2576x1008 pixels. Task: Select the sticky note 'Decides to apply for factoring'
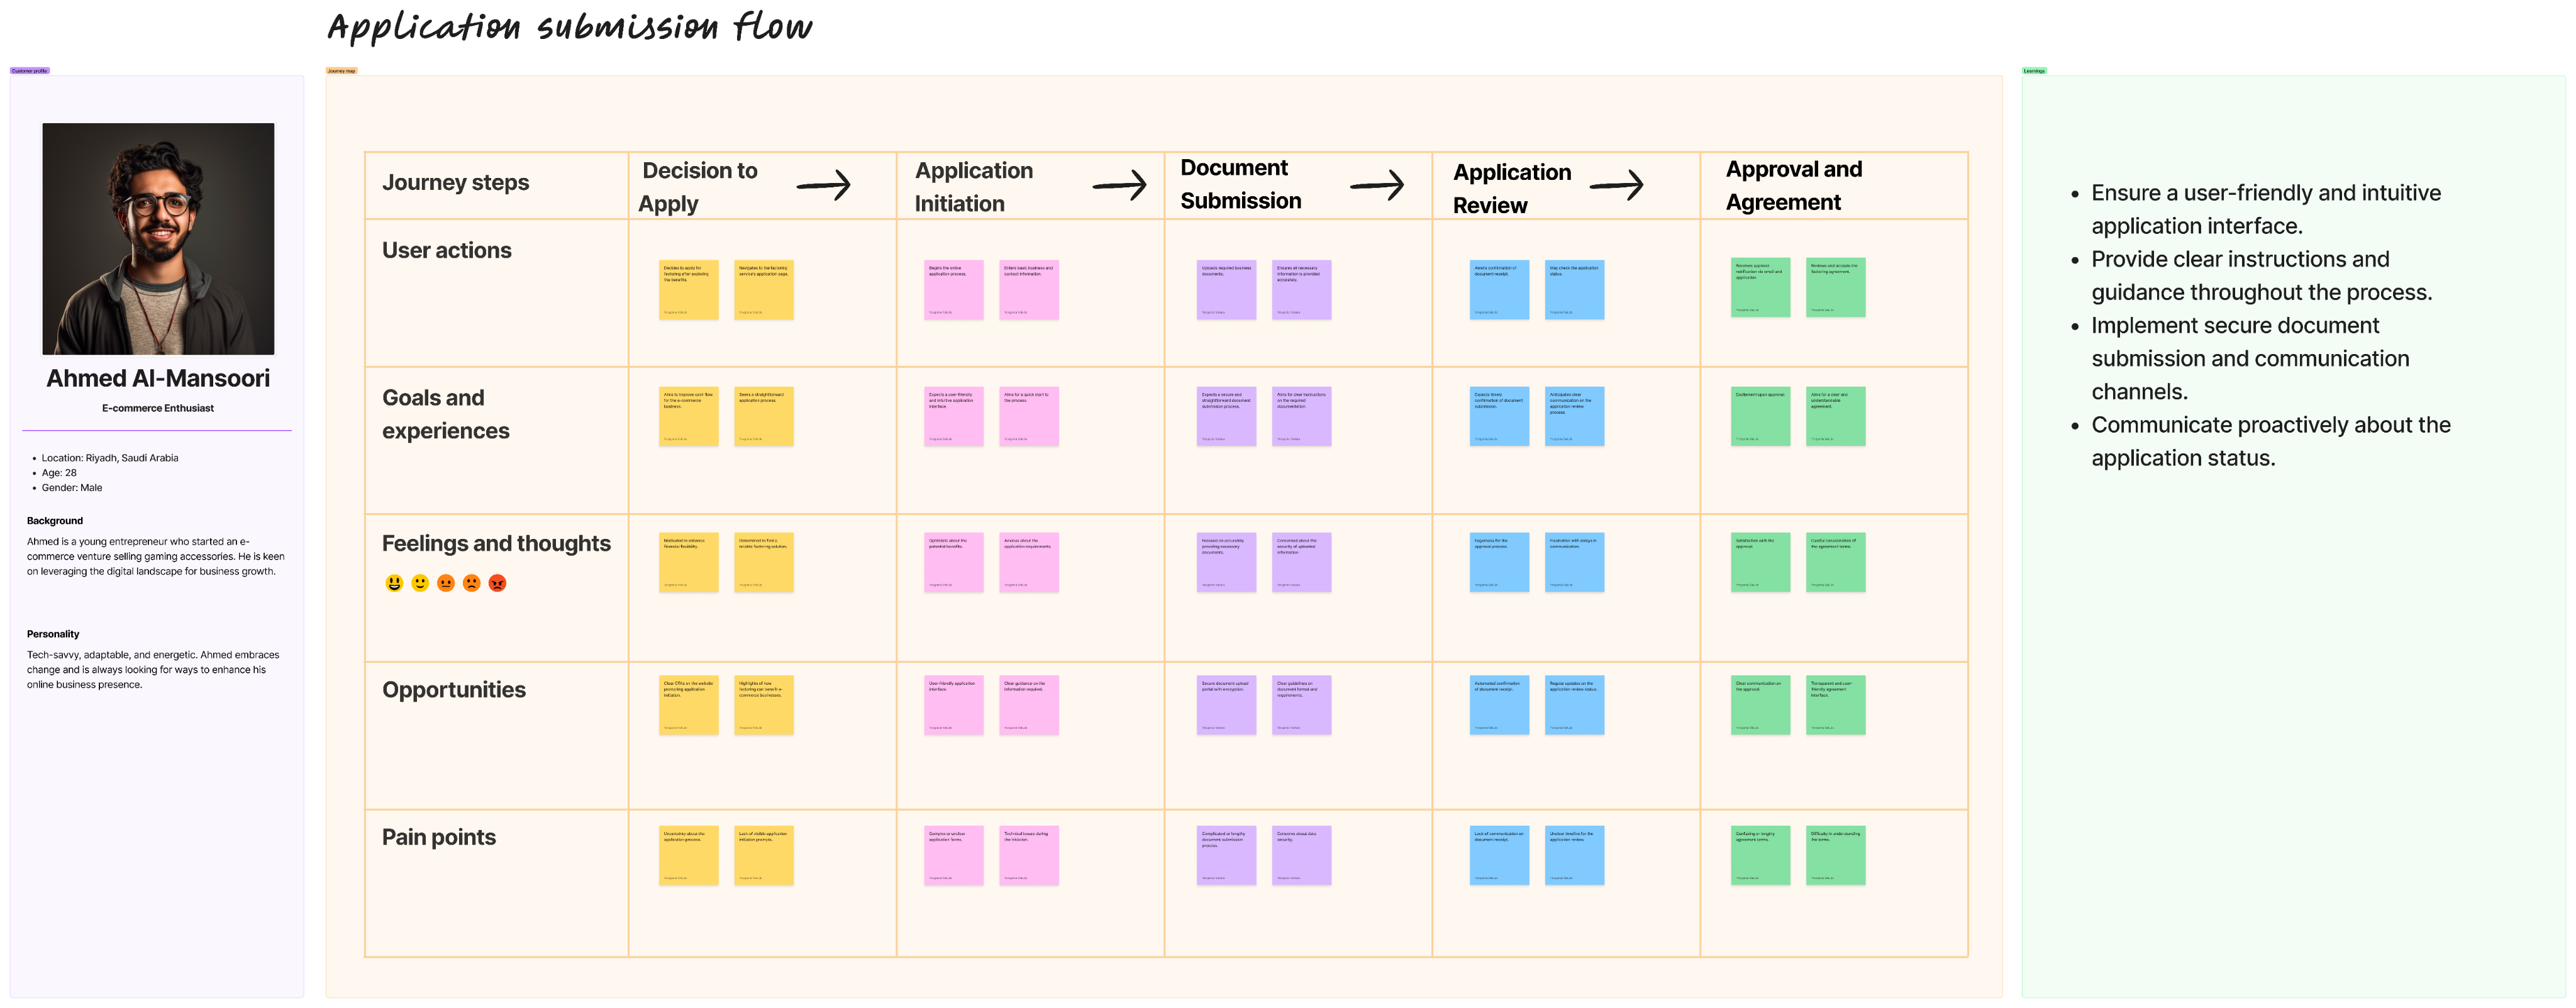click(689, 290)
